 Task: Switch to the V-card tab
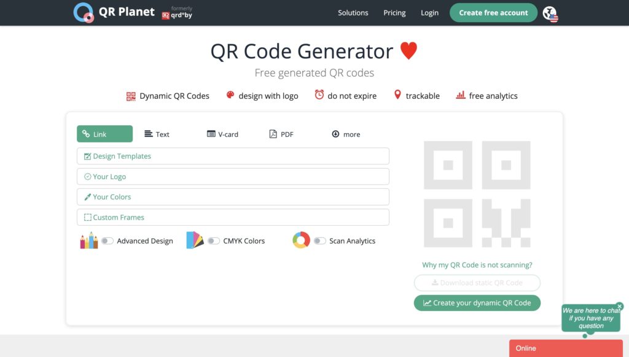tap(222, 134)
